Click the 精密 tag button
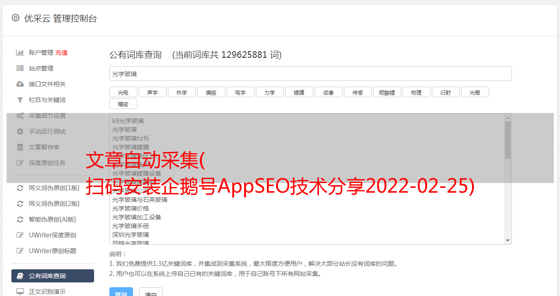Viewport: 560px width, 296px height. coord(123,104)
